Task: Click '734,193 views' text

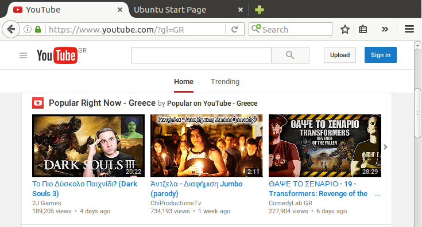Action: (x=170, y=211)
